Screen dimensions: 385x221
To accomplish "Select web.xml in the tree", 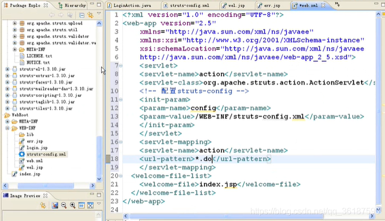I will coord(35,161).
